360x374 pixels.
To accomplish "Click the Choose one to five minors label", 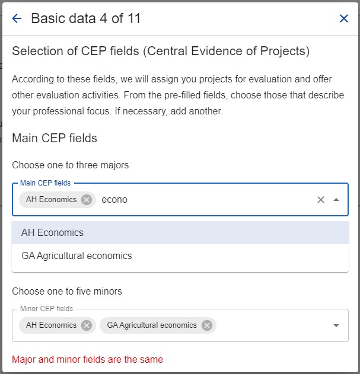I will pyautogui.click(x=67, y=291).
